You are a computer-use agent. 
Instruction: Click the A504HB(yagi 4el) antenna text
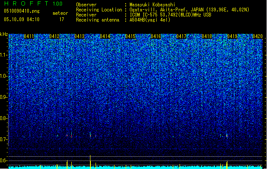tap(150, 20)
